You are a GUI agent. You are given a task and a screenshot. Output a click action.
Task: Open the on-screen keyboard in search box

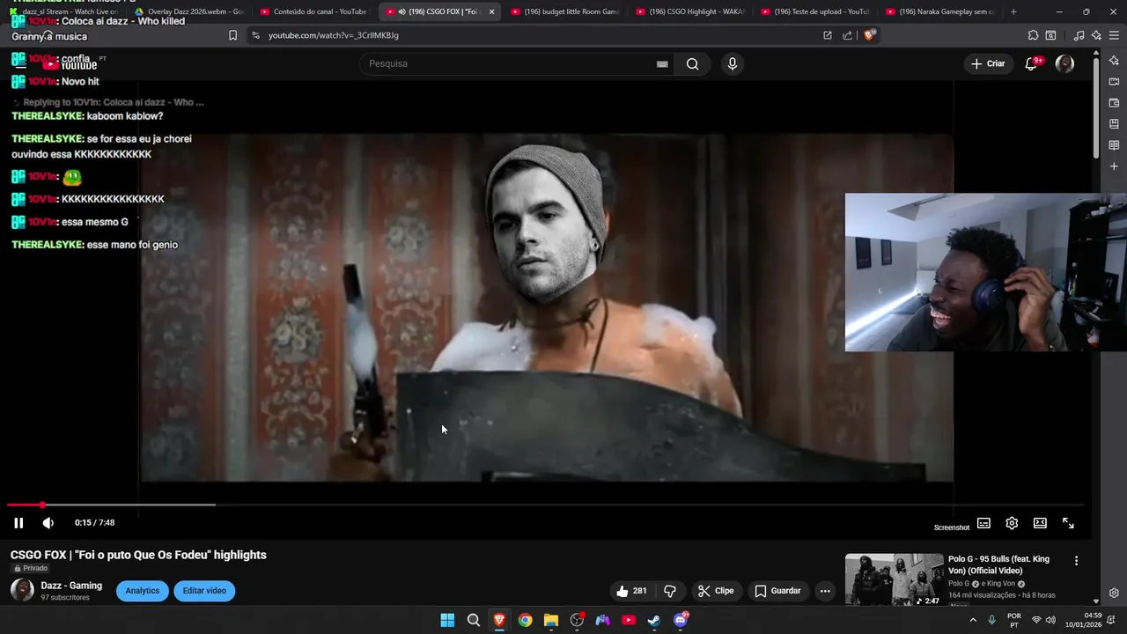pos(662,64)
